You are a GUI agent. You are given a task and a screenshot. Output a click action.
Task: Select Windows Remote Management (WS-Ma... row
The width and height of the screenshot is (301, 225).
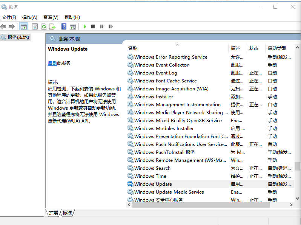[210, 160]
